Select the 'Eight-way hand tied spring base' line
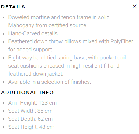This screenshot has width=139, height=134. [67, 58]
